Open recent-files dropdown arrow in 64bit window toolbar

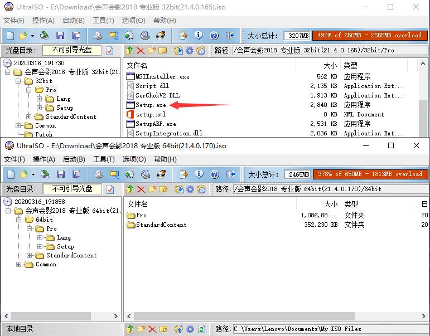point(33,174)
